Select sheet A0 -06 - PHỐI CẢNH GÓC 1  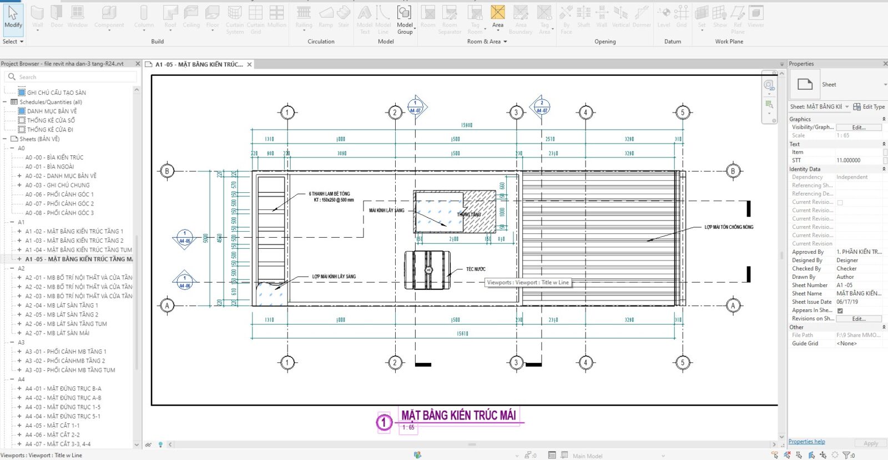59,195
